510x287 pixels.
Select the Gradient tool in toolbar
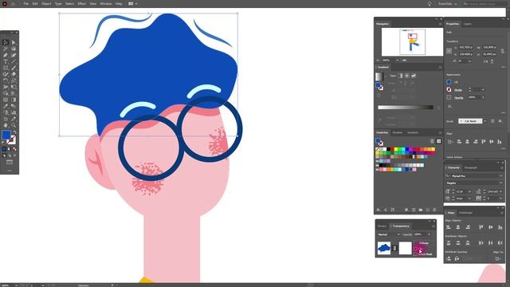14,100
